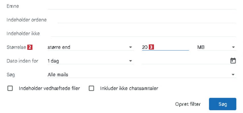Click Opret filter
Image resolution: width=243 pixels, height=113 pixels.
click(x=188, y=104)
